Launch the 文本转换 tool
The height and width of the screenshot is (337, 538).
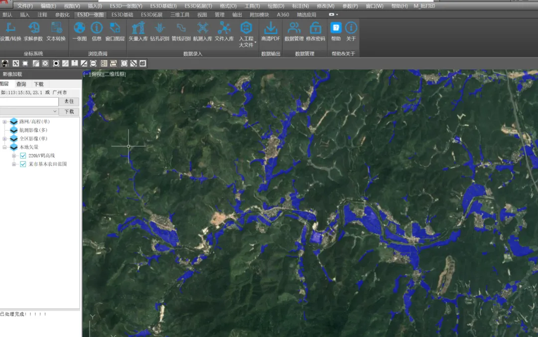point(56,31)
